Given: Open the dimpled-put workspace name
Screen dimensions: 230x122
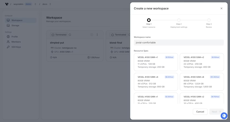Looking at the screenshot, I should click(x=57, y=43).
